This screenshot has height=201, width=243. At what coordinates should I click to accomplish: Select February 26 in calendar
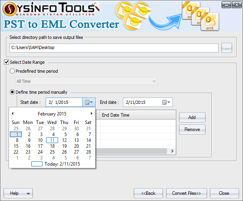pyautogui.click(x=64, y=152)
